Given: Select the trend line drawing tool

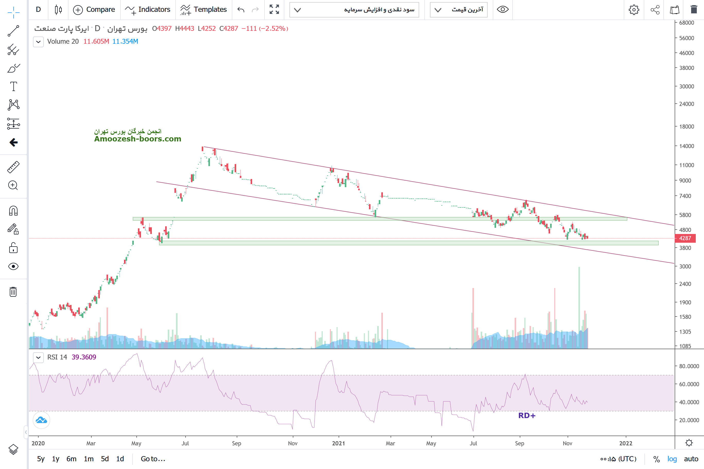Looking at the screenshot, I should (13, 31).
